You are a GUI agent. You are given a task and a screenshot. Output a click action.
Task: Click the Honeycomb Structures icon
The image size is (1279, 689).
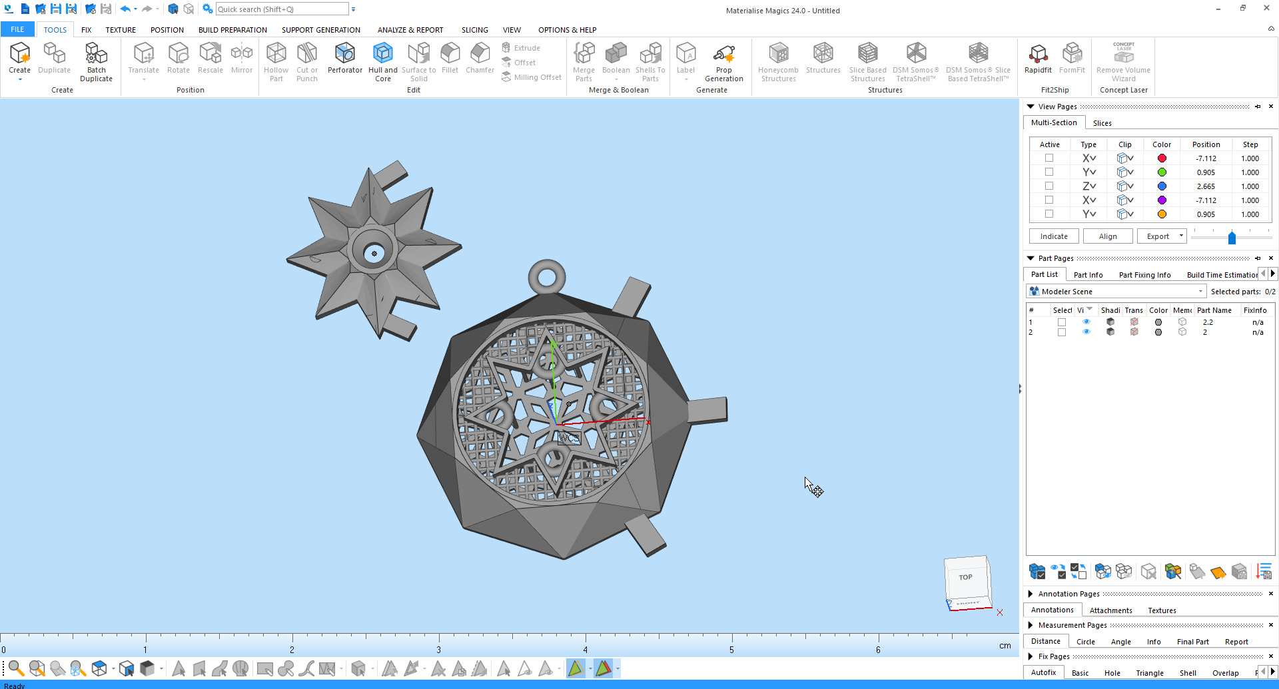pyautogui.click(x=778, y=53)
